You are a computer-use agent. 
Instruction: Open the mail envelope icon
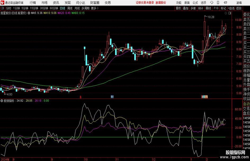(x=225, y=3)
